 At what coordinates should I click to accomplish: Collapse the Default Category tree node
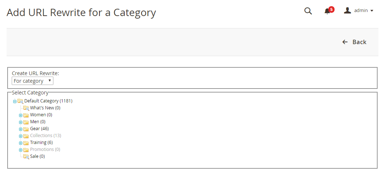point(15,101)
